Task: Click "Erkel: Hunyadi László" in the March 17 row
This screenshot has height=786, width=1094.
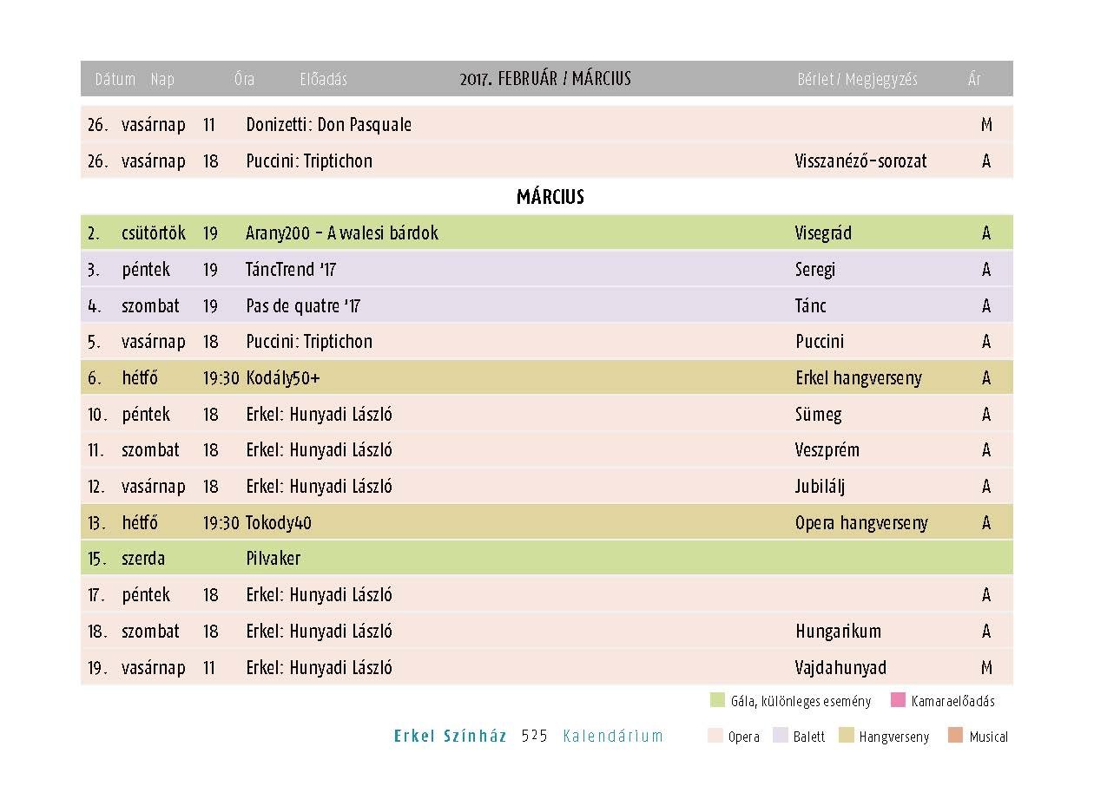Action: click(319, 595)
